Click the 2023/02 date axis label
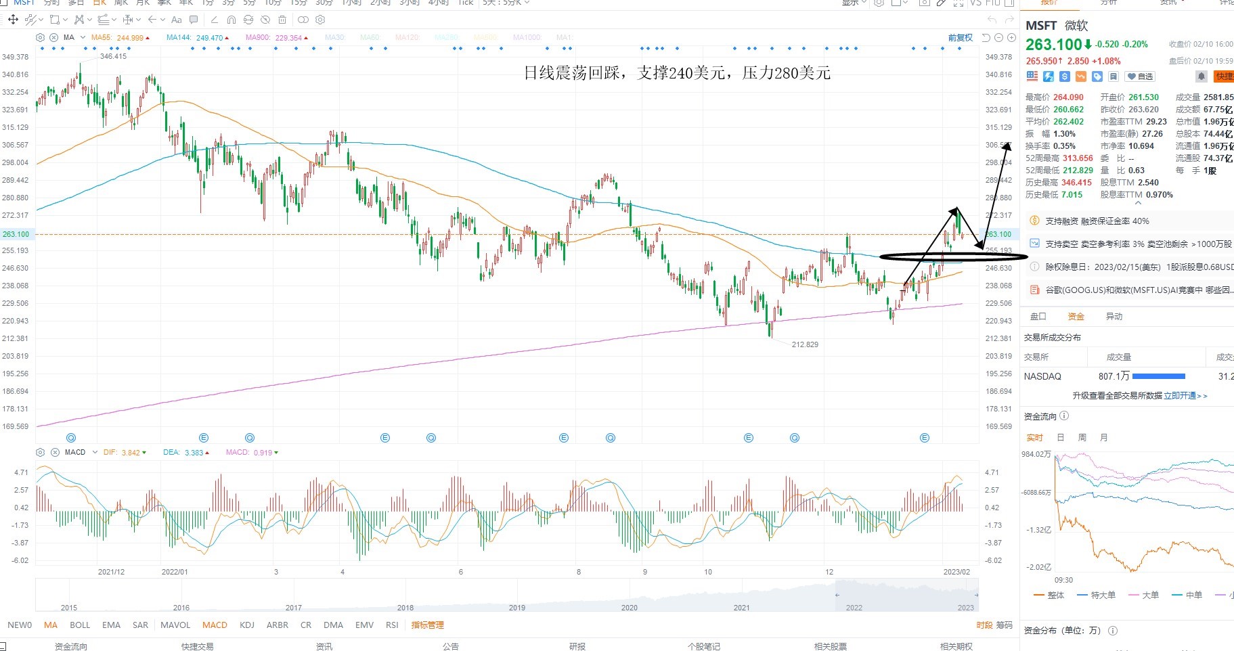 (x=956, y=572)
